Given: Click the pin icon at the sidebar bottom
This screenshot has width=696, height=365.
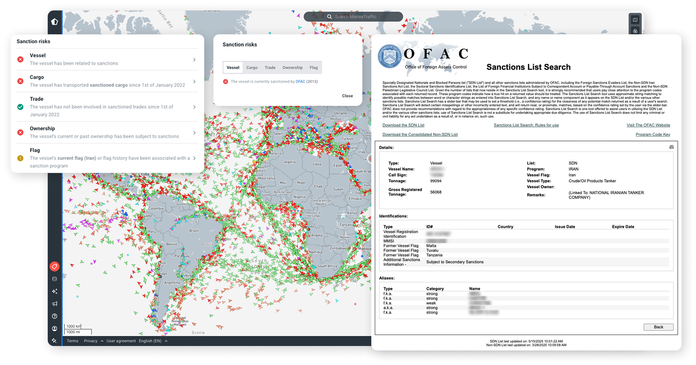Looking at the screenshot, I should (x=54, y=340).
